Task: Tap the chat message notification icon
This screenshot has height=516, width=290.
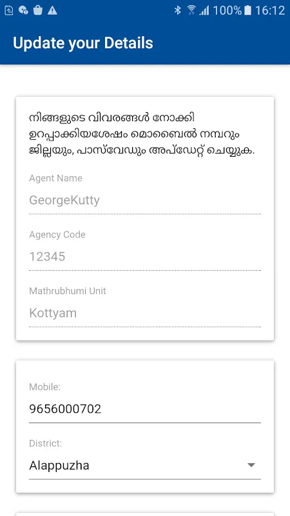Action: (x=23, y=10)
